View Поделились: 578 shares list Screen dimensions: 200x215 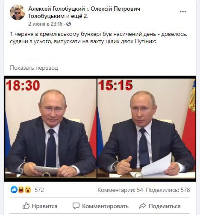click(168, 190)
